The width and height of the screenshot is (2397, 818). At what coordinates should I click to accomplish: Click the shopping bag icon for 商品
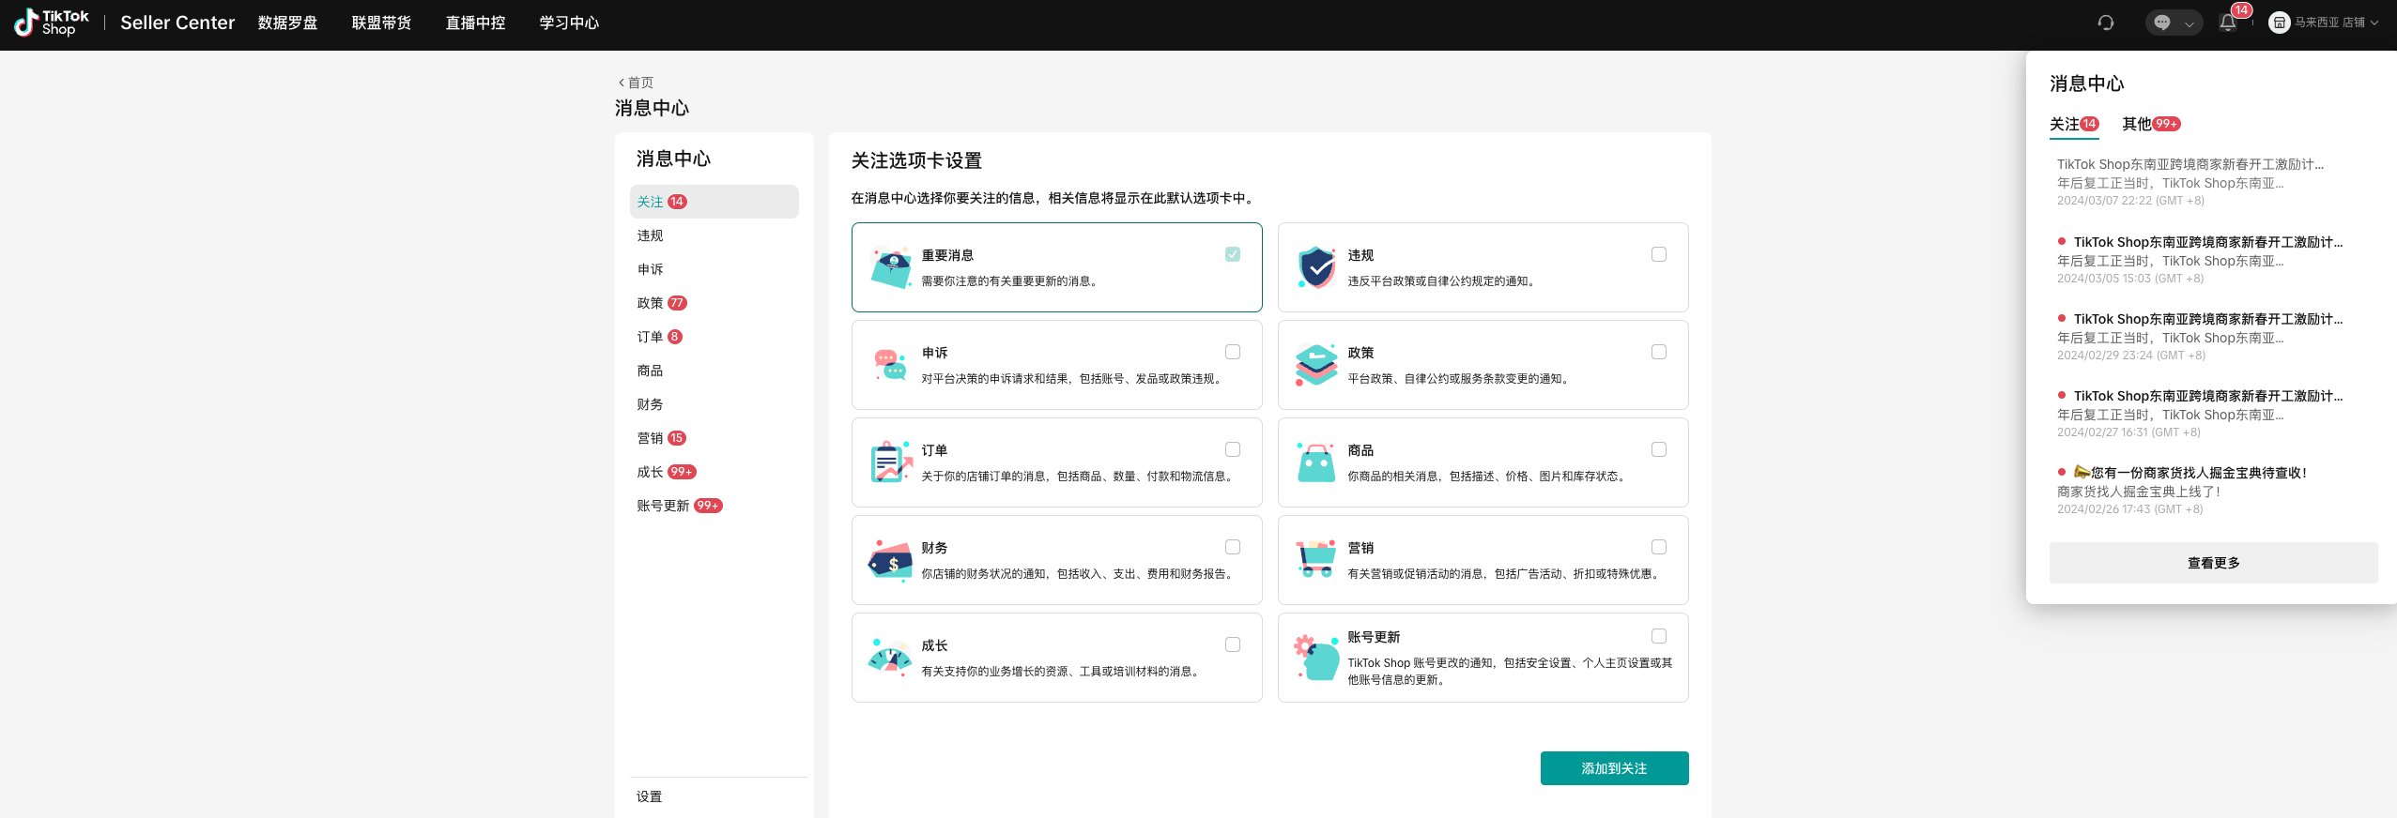point(1316,462)
